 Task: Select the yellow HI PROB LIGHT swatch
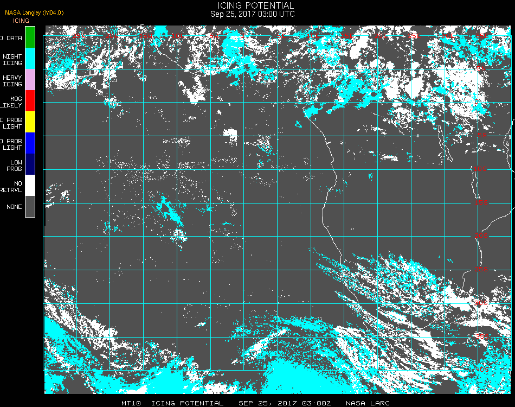(30, 122)
